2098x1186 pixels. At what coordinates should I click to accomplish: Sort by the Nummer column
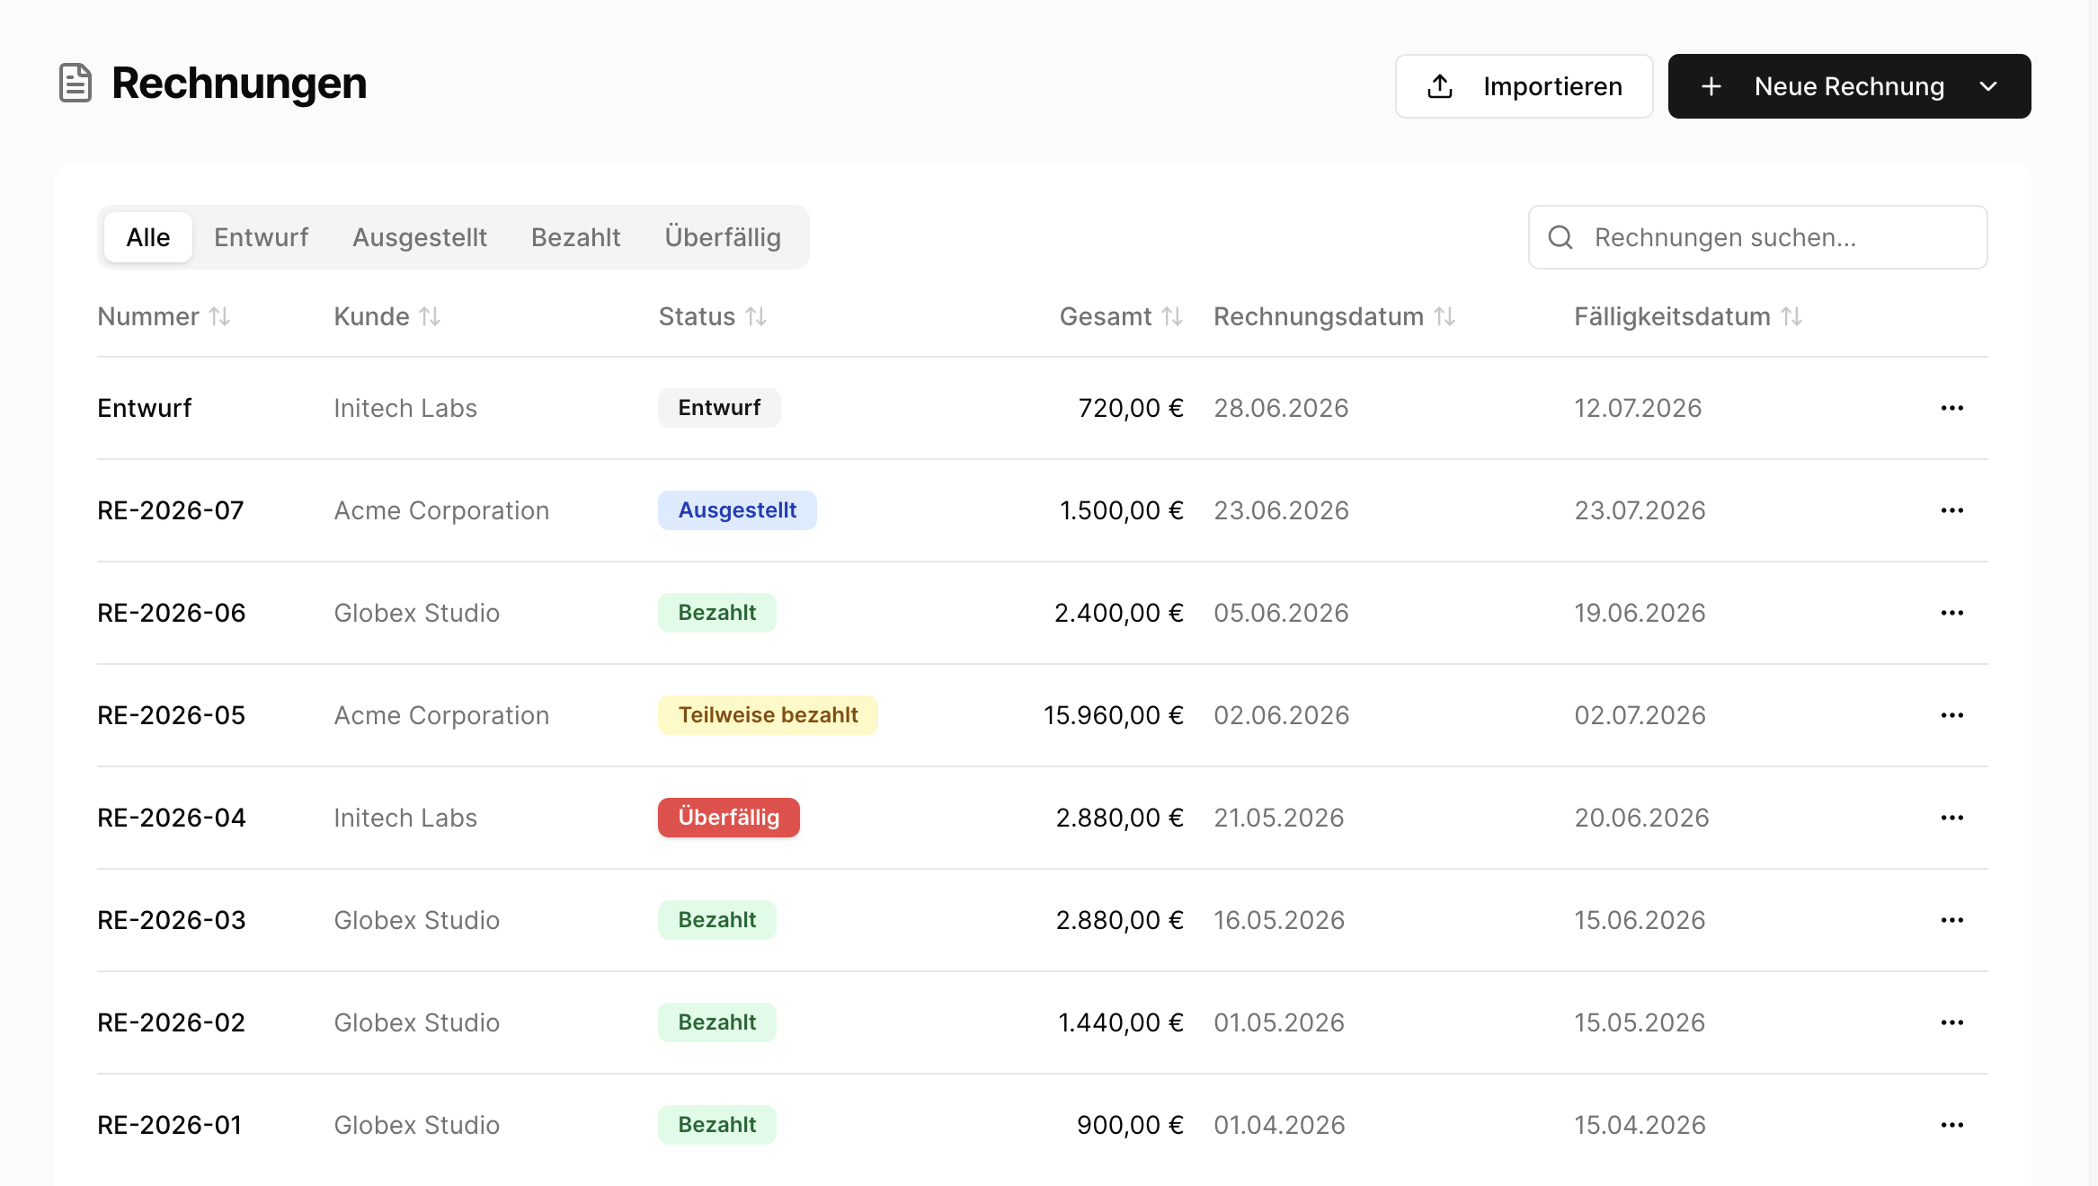164,316
